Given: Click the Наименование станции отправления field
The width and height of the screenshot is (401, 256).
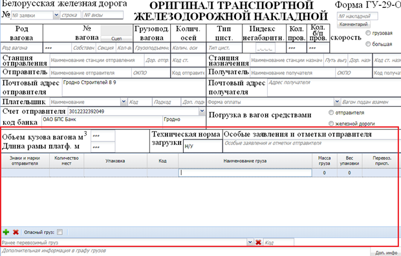Looking at the screenshot, I should point(97,60).
